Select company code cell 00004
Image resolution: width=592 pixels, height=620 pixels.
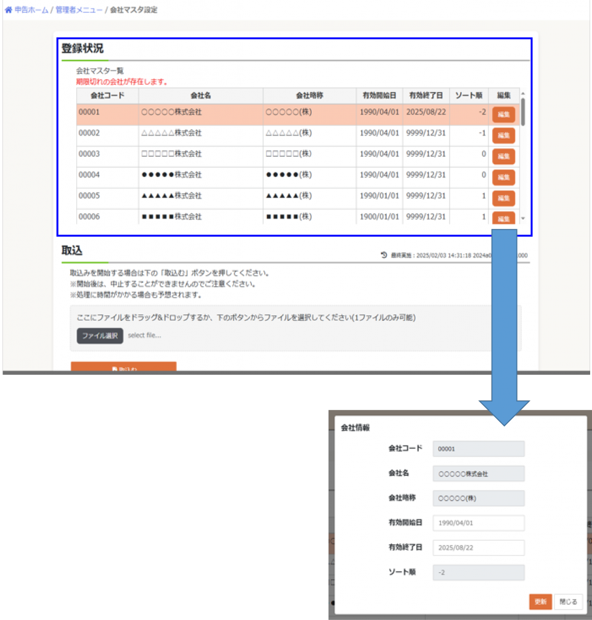point(108,177)
